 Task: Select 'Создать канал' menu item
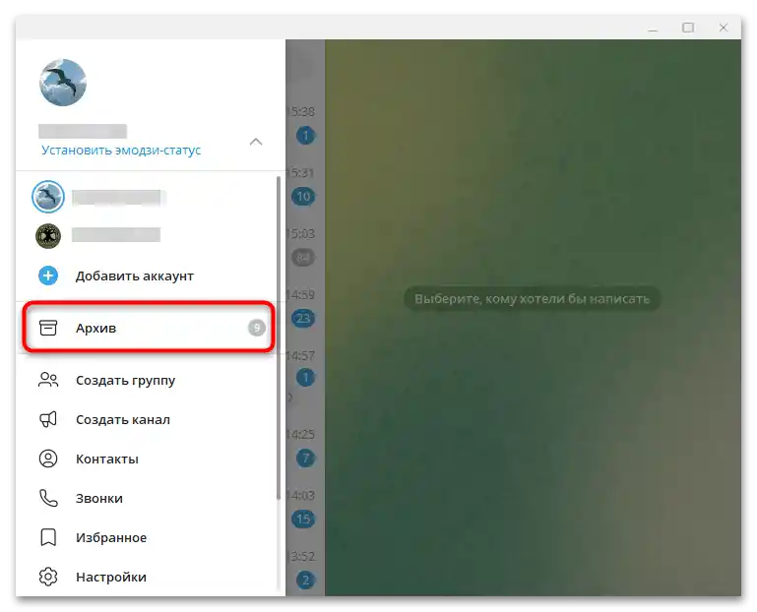pos(147,419)
